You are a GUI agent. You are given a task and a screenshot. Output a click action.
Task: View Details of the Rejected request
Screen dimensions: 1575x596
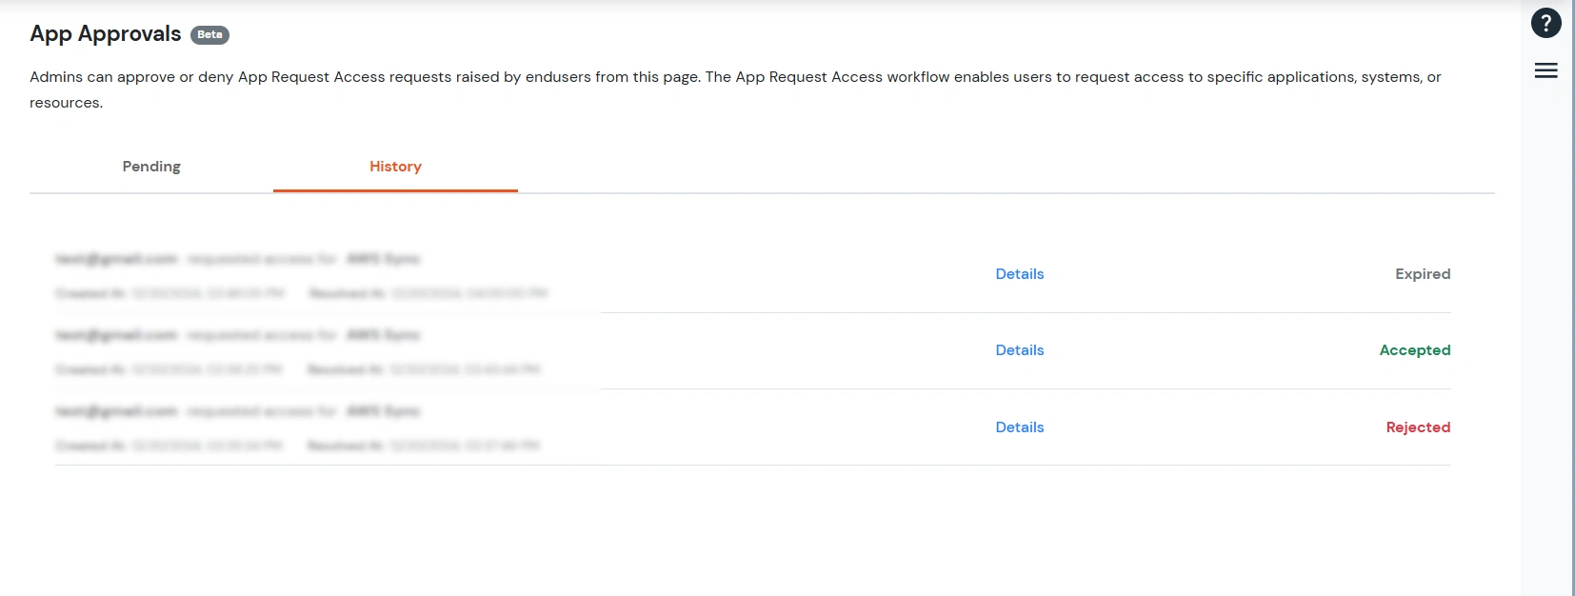[x=1019, y=427]
